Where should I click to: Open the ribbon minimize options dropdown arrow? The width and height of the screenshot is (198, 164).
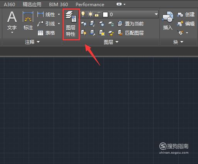click(124, 4)
